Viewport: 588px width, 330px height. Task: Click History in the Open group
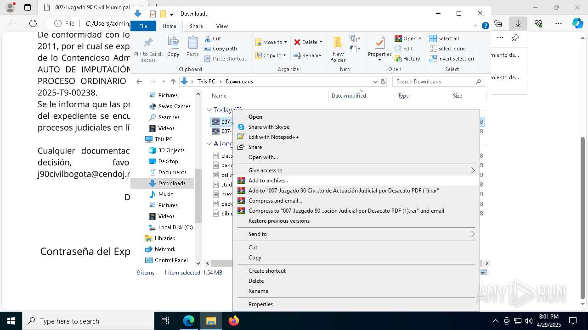pos(407,59)
